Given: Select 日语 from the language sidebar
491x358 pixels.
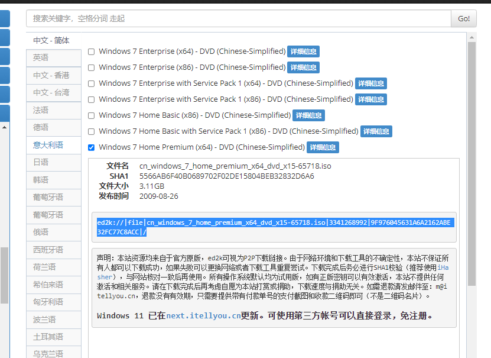Looking at the screenshot, I should click(53, 162).
